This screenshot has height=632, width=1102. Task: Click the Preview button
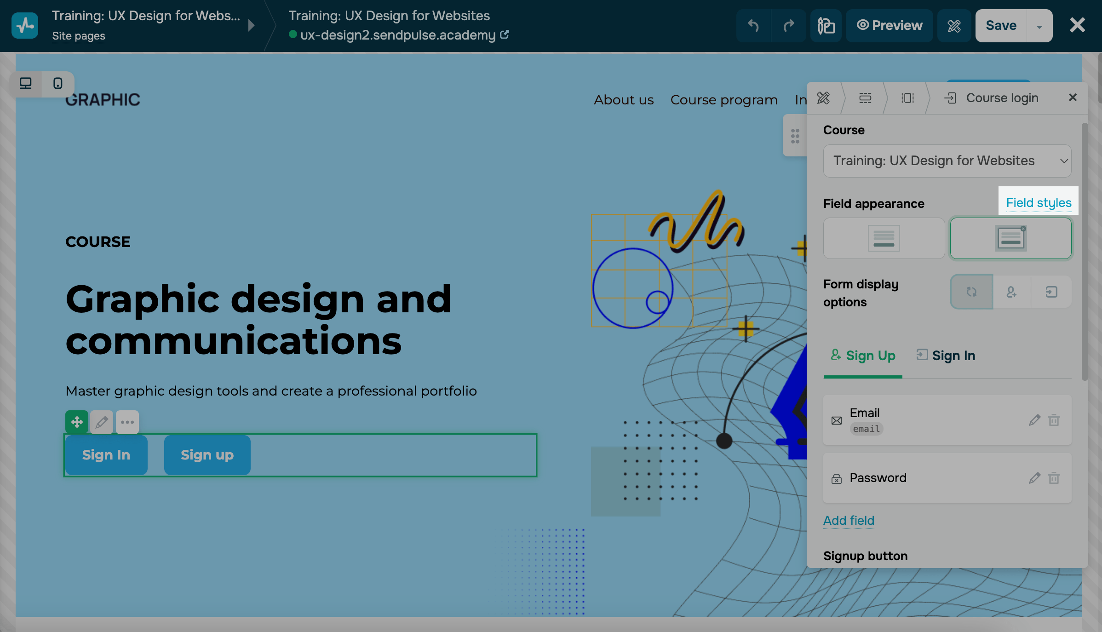coord(890,26)
